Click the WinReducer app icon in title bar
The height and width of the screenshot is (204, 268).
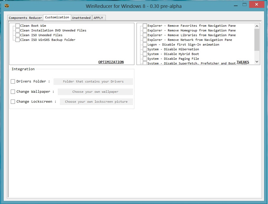coord(7,6)
